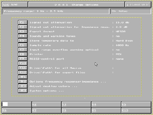Click the RS232 port value none
Screen dimensions: 153x115
[119, 59]
